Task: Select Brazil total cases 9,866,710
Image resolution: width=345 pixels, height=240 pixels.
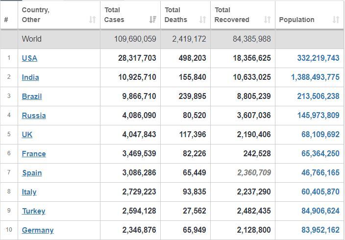Action: tap(139, 96)
